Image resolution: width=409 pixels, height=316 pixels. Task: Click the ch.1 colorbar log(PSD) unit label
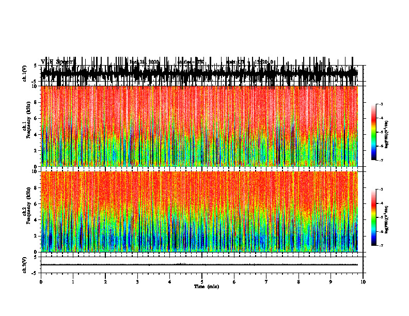386,134
